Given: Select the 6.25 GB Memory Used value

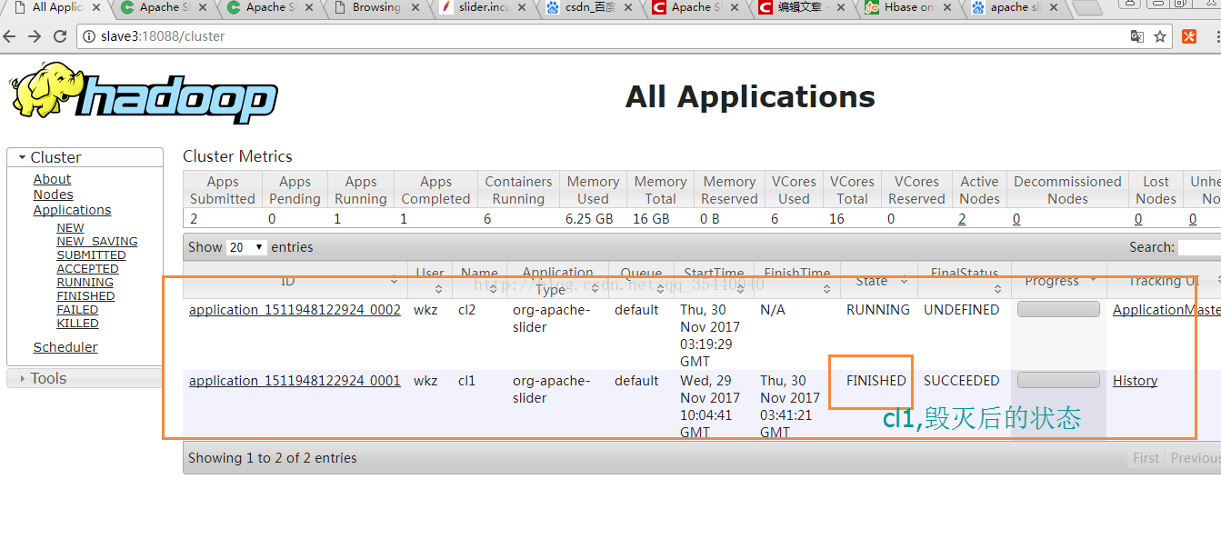Looking at the screenshot, I should tap(589, 219).
